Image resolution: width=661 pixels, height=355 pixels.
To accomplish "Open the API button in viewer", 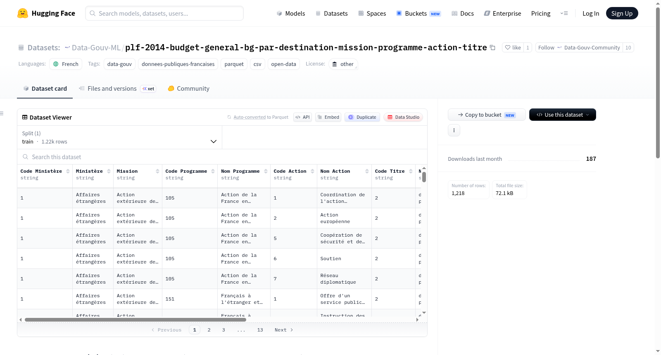I will 302,117.
